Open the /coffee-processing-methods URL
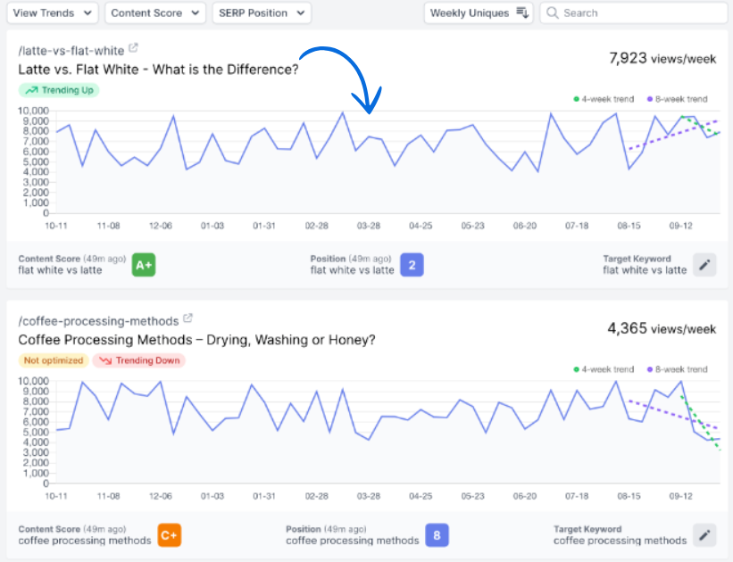Viewport: 733px width, 562px height. [x=98, y=321]
